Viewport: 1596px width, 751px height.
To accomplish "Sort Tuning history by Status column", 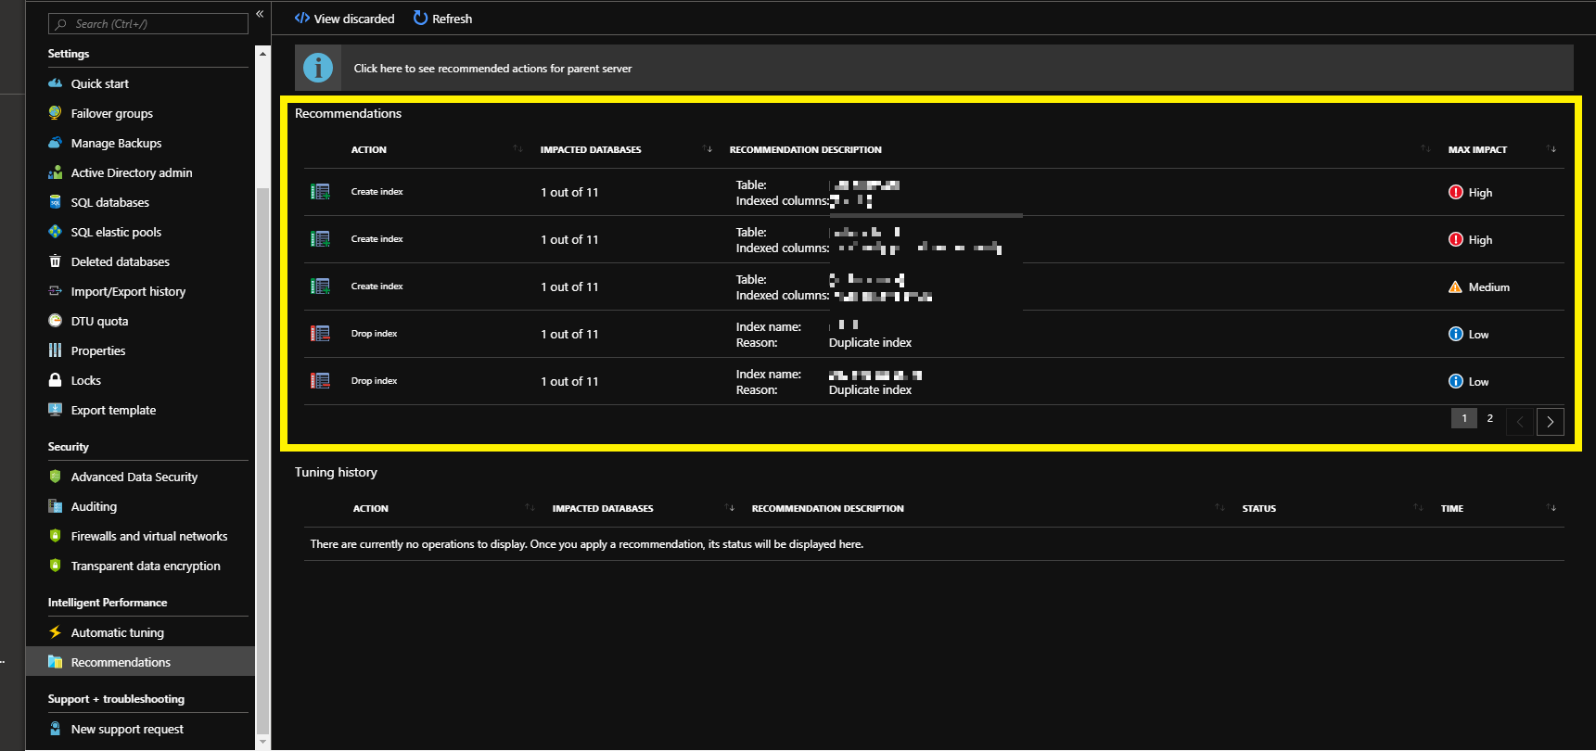I will point(1418,508).
